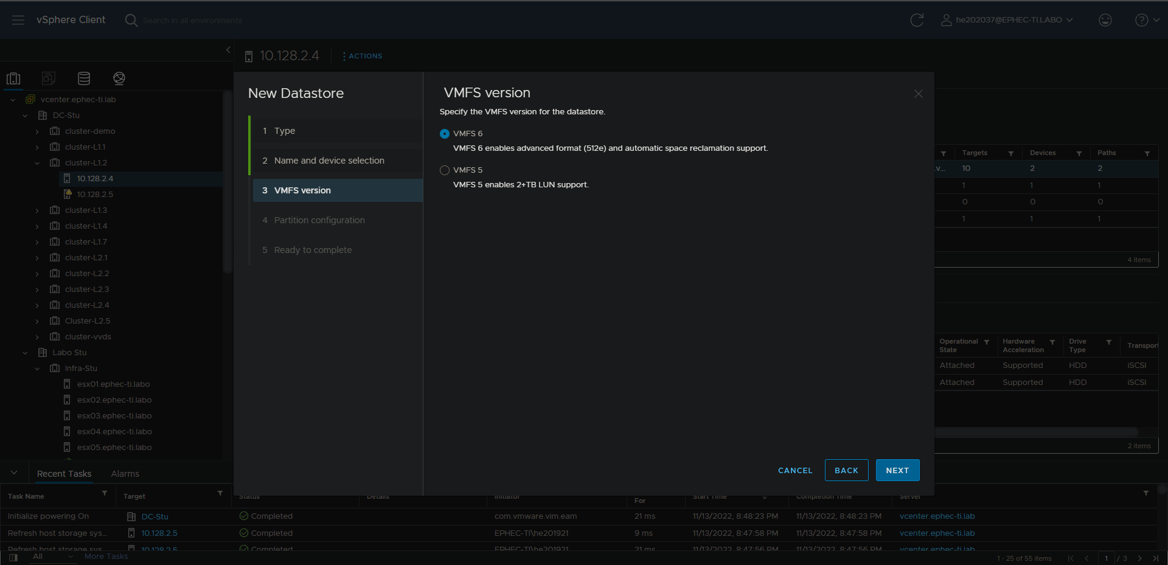The height and width of the screenshot is (565, 1168).
Task: Click the inventory tree vertical scrollbar
Action: tap(228, 182)
